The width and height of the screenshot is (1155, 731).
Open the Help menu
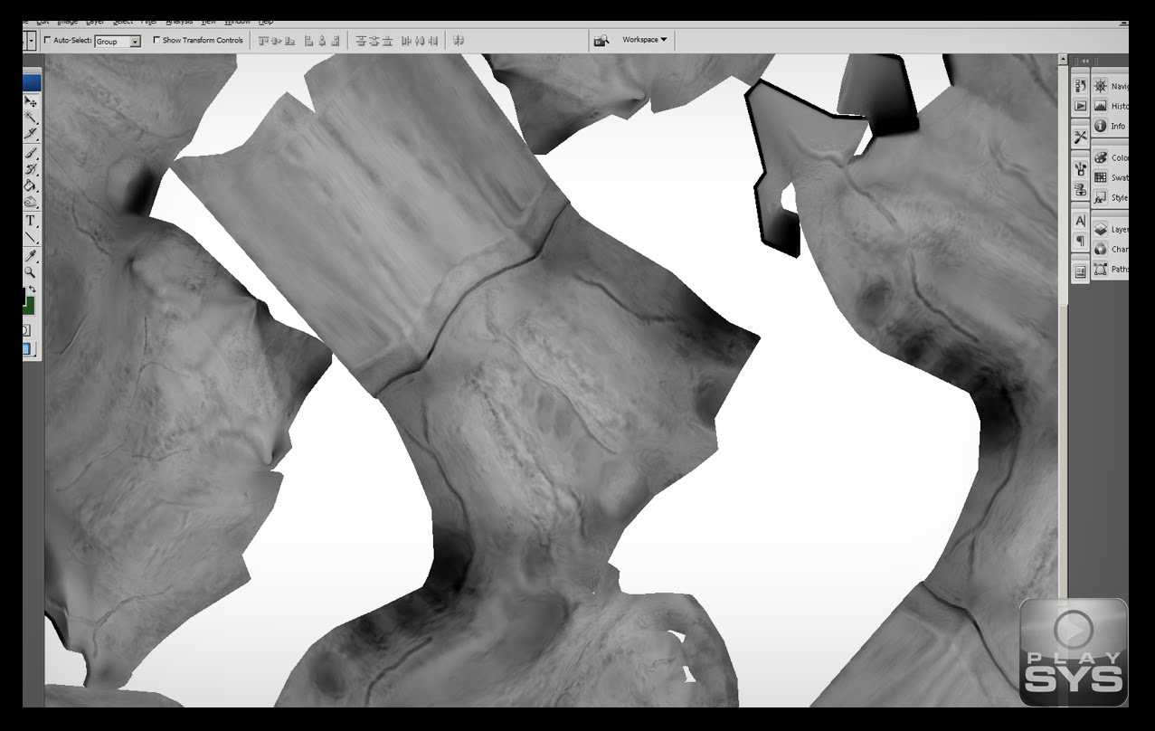click(266, 21)
